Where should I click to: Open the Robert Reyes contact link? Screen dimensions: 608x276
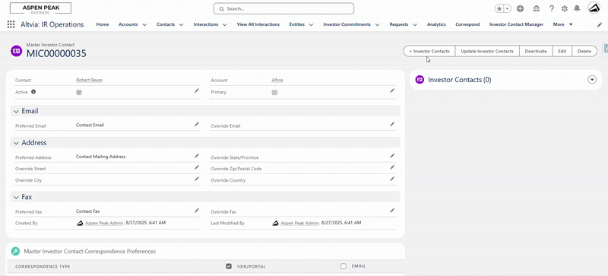pos(89,81)
